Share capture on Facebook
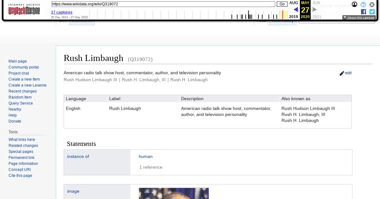 tap(364, 12)
